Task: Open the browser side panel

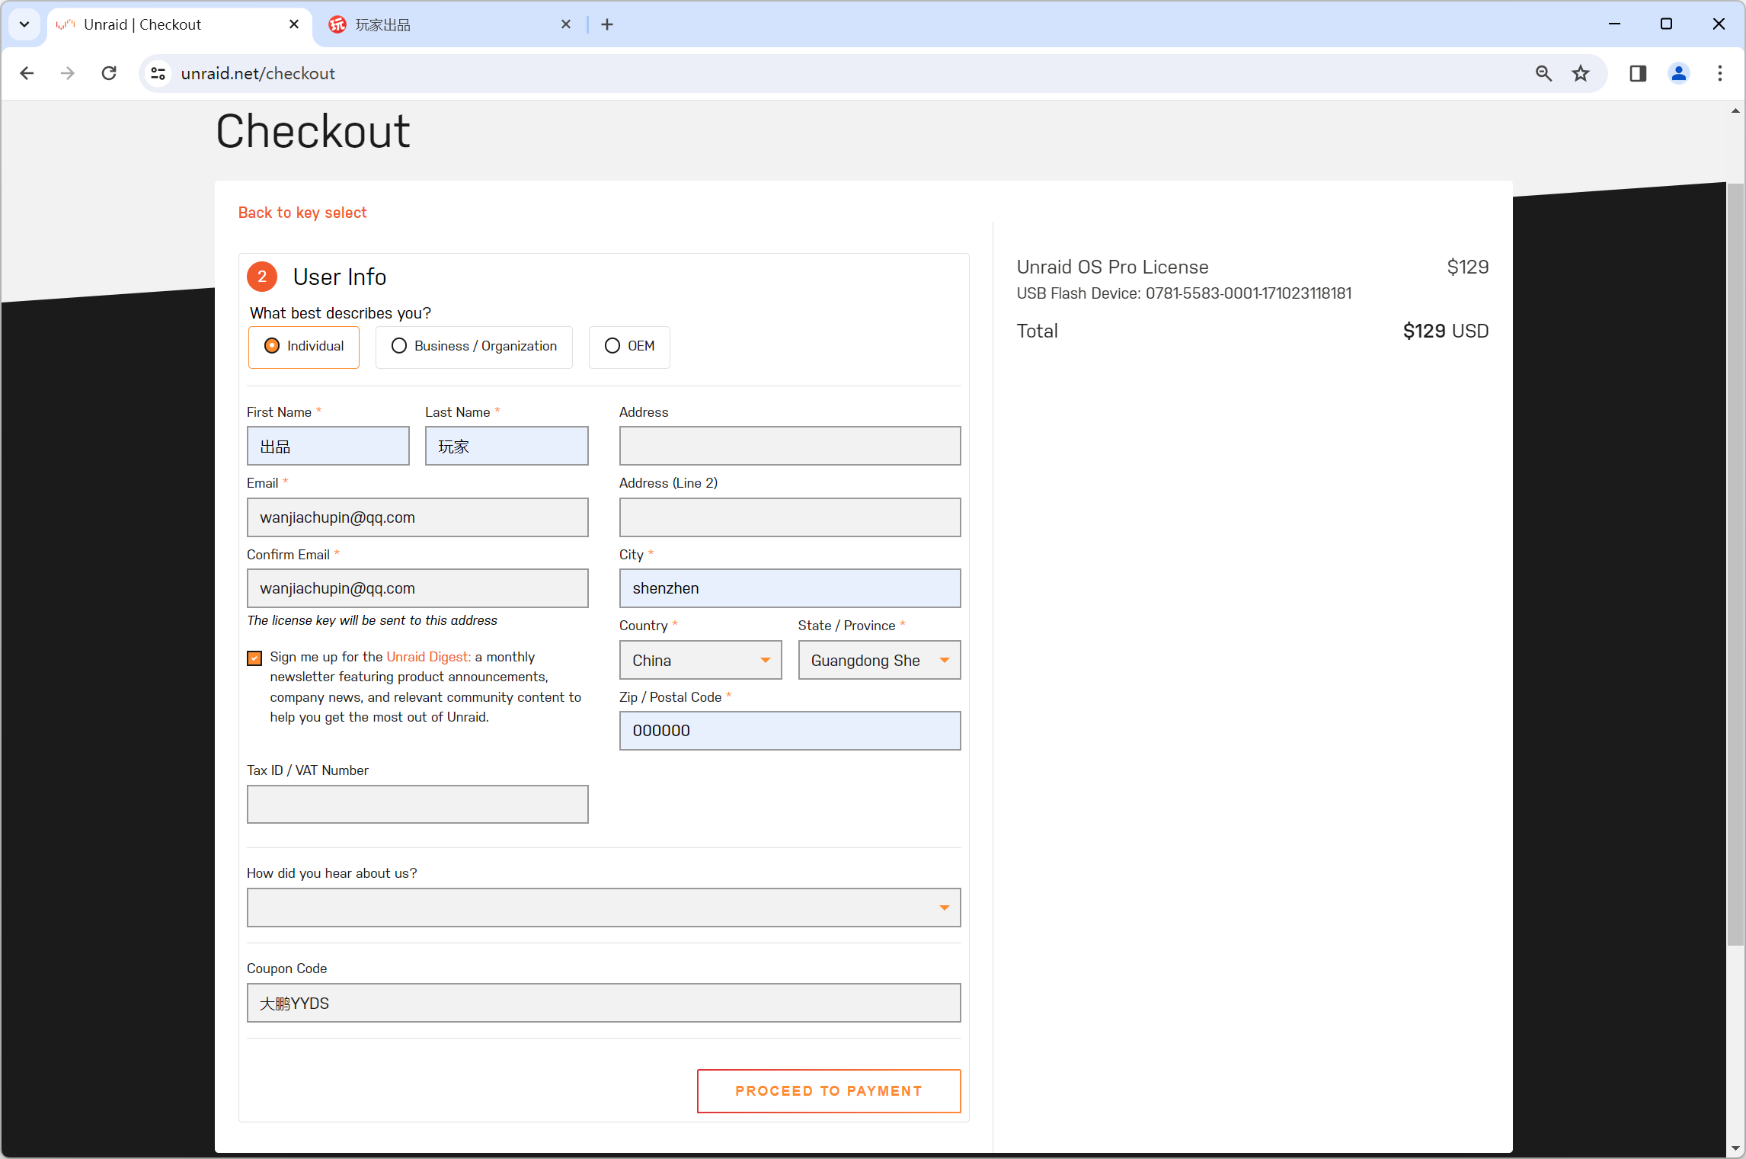Action: pos(1638,73)
